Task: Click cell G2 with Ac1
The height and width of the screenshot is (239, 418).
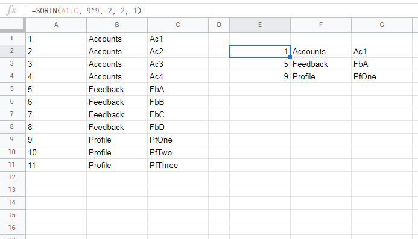Action: (382, 51)
